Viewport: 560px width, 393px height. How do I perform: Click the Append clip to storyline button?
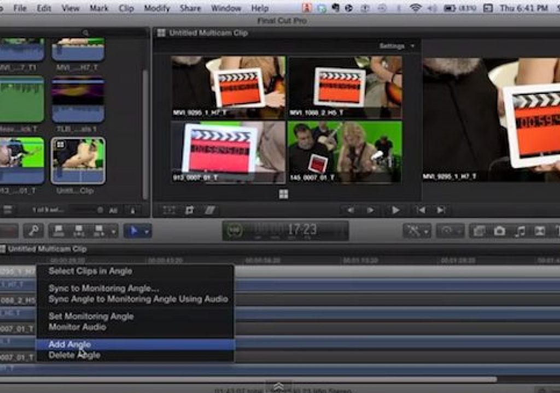(x=98, y=231)
